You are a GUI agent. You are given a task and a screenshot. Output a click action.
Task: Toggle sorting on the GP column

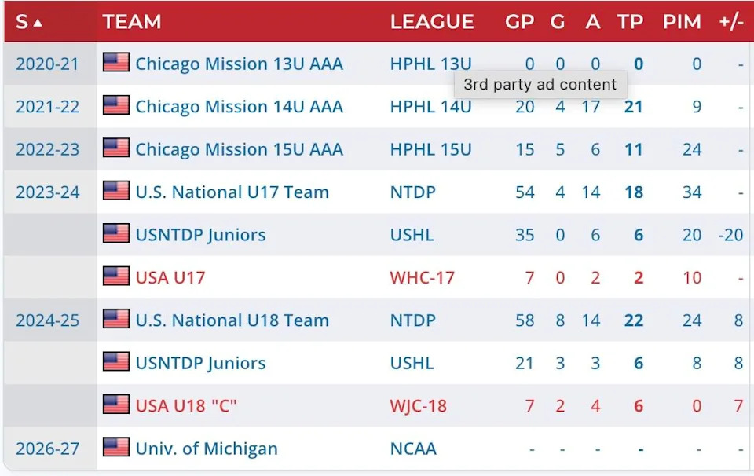519,22
